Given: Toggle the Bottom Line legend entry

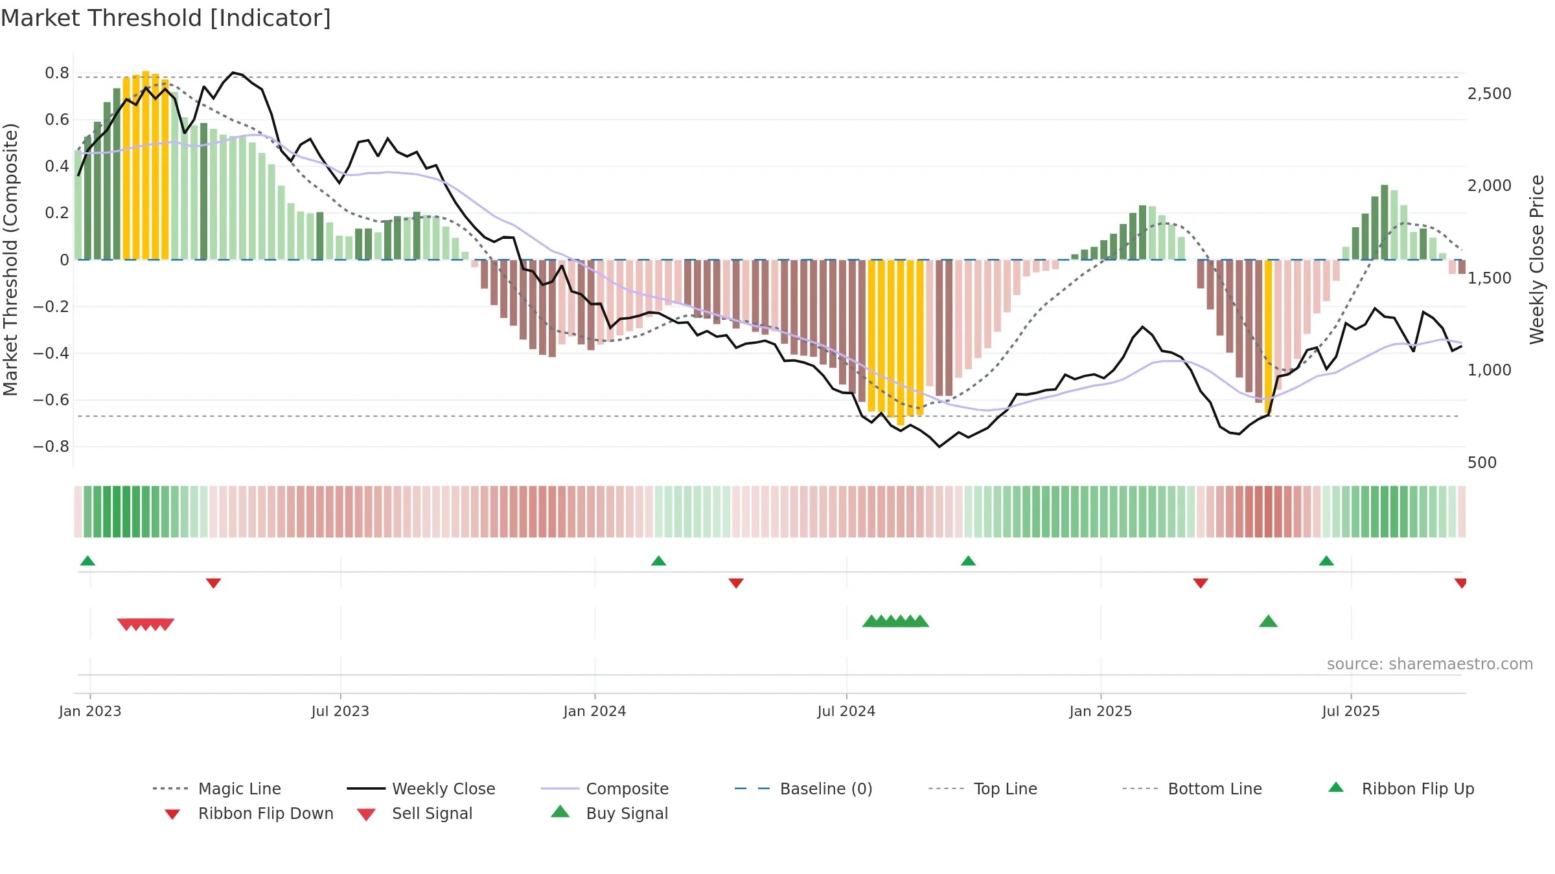Looking at the screenshot, I should [1192, 789].
